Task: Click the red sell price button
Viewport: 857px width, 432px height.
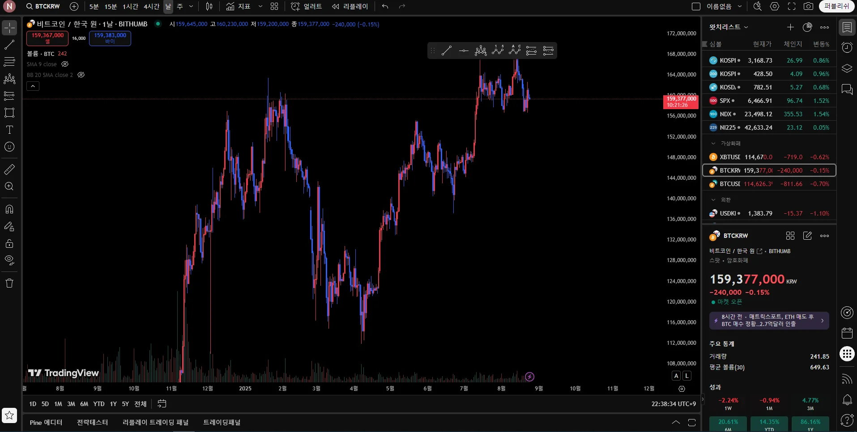Action: tap(47, 38)
